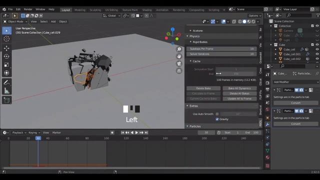Select the Transform tool
The image size is (320, 180).
pyautogui.click(x=6, y=73)
